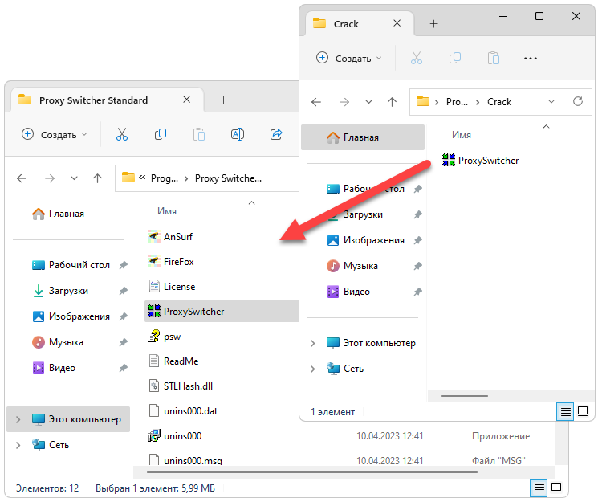
Task: Sort by Имя column in Crack window
Action: coord(461,135)
